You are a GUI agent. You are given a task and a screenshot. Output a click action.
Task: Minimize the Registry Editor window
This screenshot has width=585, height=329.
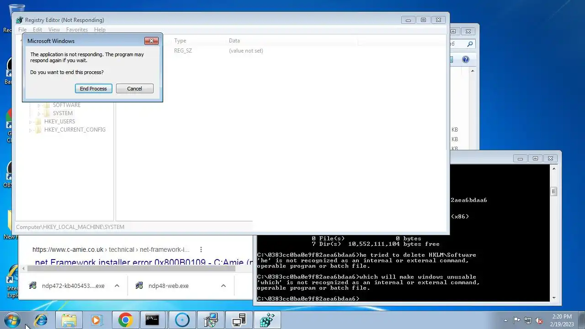(408, 20)
